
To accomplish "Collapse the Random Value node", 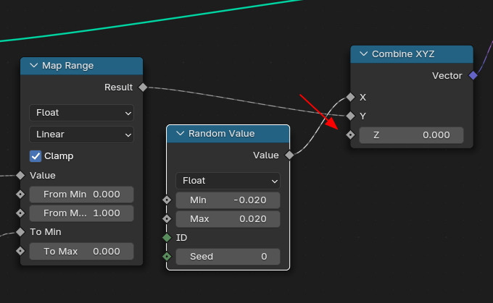I will click(x=180, y=133).
